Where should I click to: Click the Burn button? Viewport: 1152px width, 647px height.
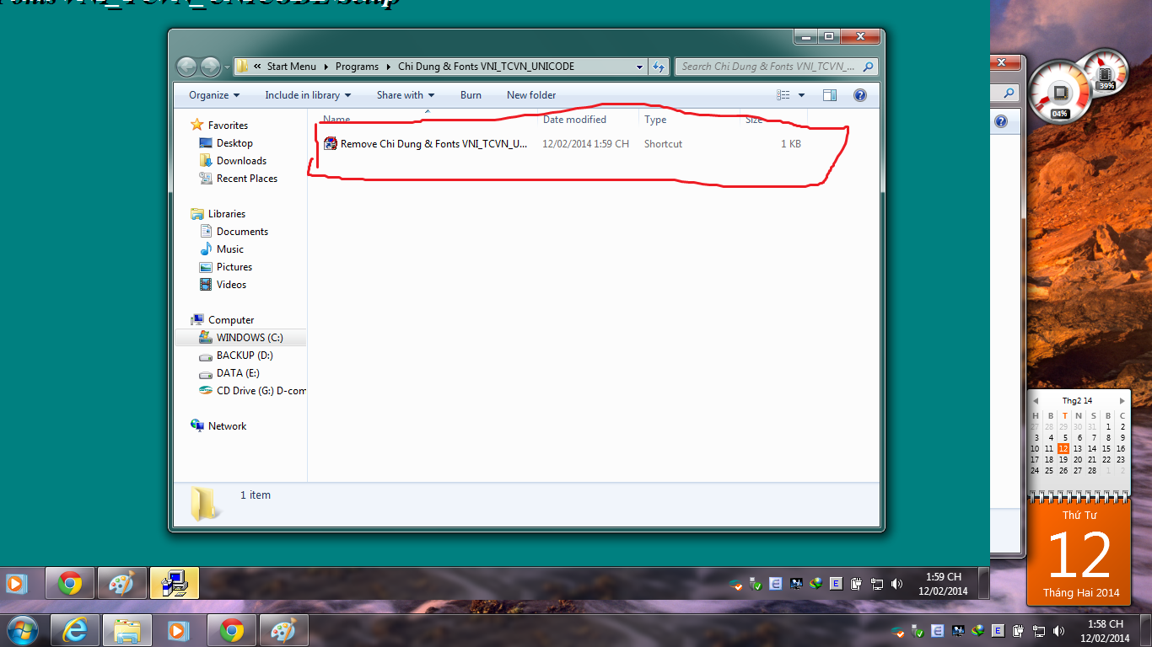(x=471, y=95)
